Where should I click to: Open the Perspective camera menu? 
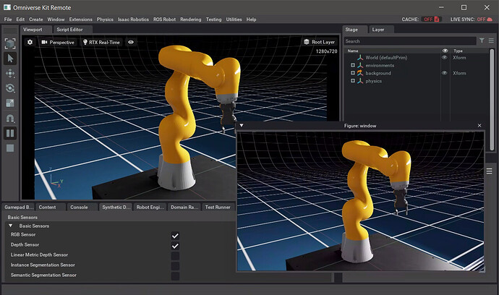pos(58,43)
